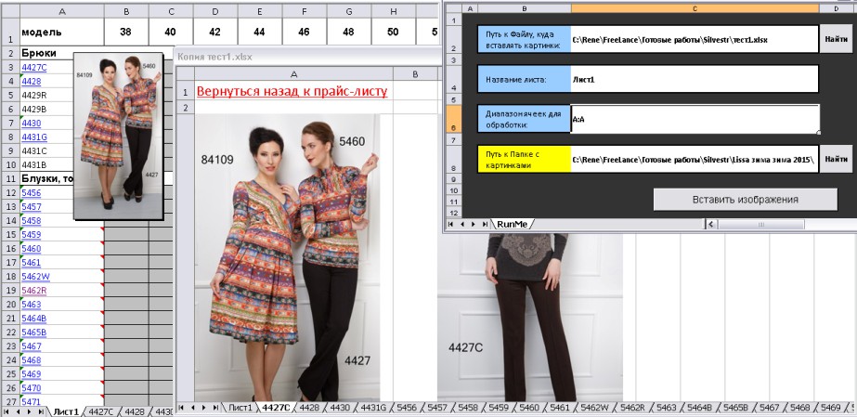Click pictures folder path field

(695, 159)
